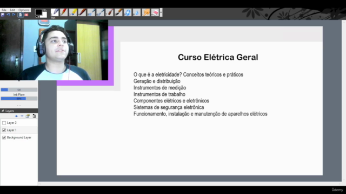Click the webcam video overlay

(54, 50)
